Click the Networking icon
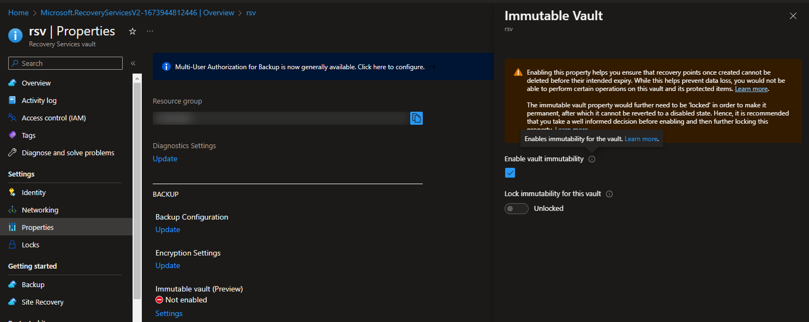Screen dimensions: 809x322 point(13,210)
